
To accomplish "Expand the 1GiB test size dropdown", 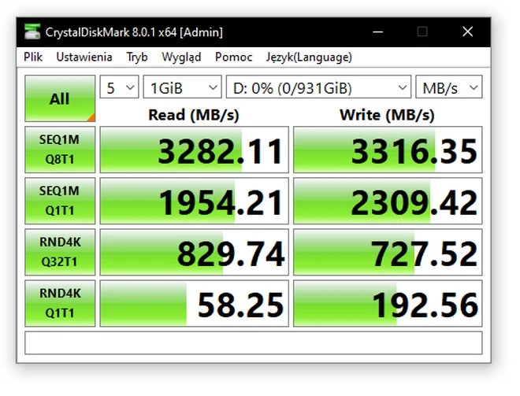I will coord(182,87).
